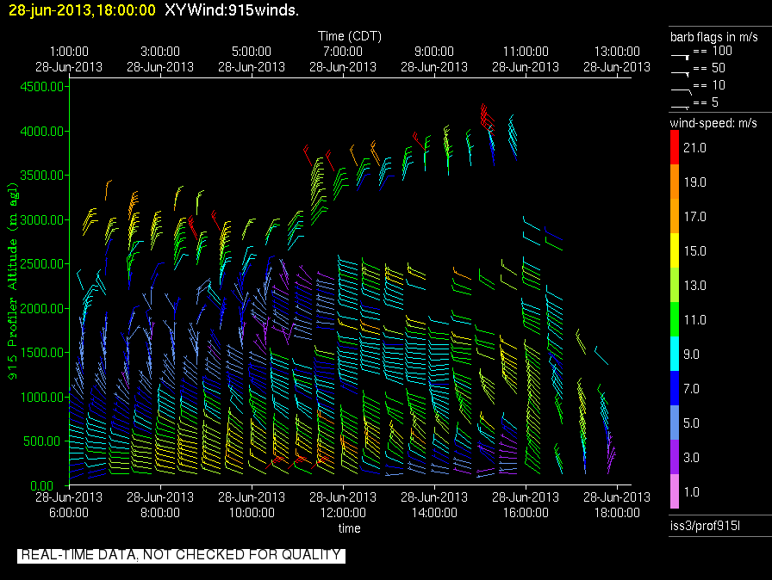The height and width of the screenshot is (580, 772).
Task: Click the yellow 28-jun-2013,18:00:00 timestamp title
Action: pos(82,10)
